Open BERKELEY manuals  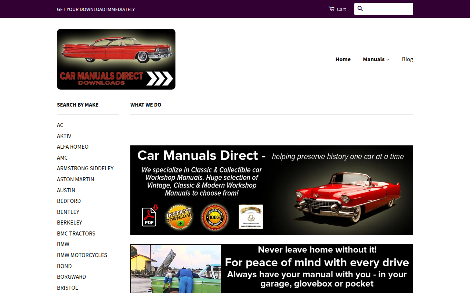pyautogui.click(x=69, y=223)
